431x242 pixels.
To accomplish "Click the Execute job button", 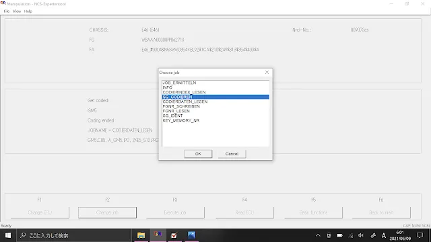I will click(175, 212).
